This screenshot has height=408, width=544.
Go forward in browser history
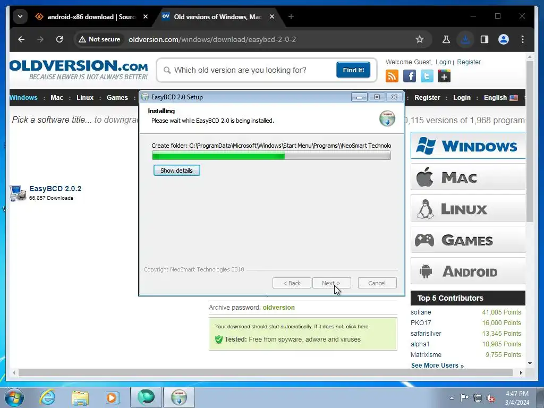40,39
